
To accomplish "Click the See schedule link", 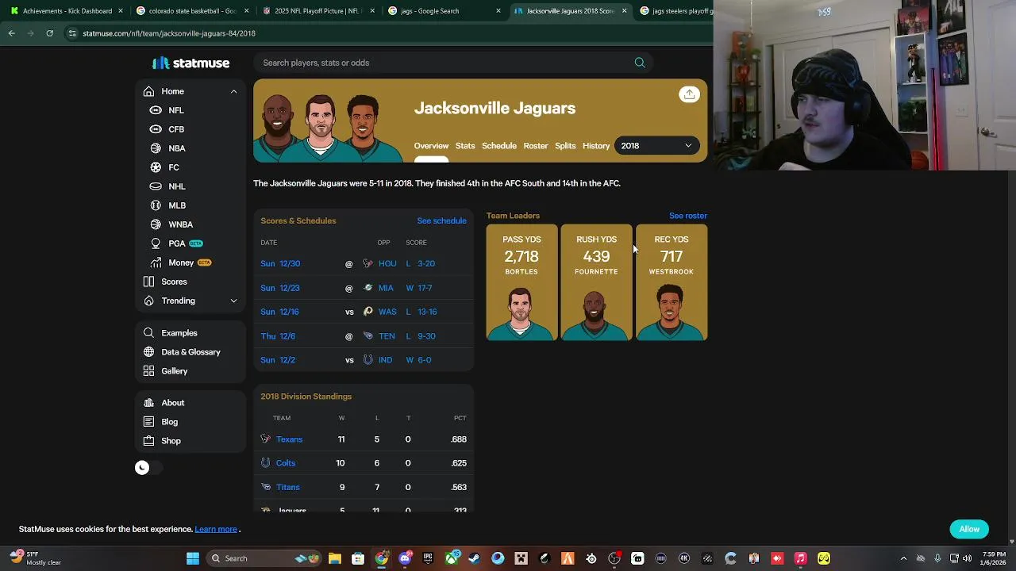I will (x=441, y=220).
